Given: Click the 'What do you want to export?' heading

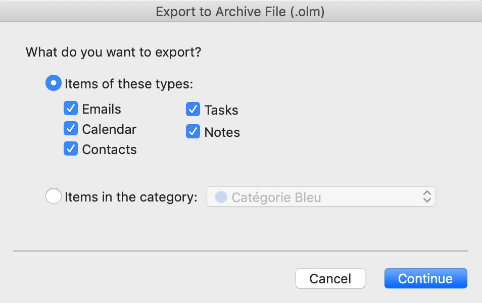Looking at the screenshot, I should pyautogui.click(x=112, y=52).
